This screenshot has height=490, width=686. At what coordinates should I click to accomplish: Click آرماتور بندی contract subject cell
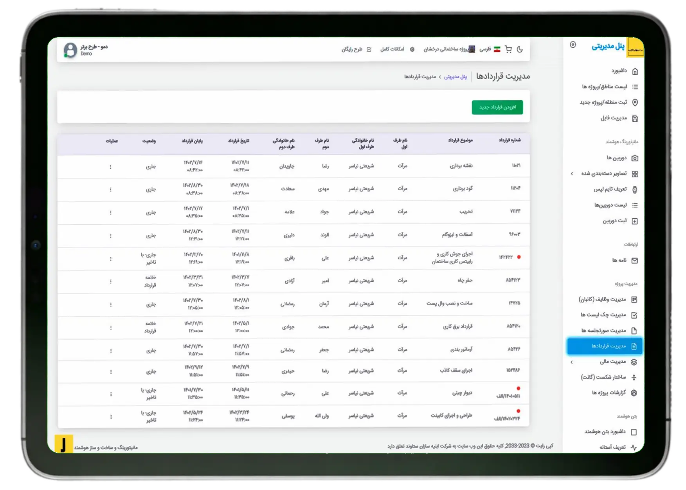click(461, 349)
